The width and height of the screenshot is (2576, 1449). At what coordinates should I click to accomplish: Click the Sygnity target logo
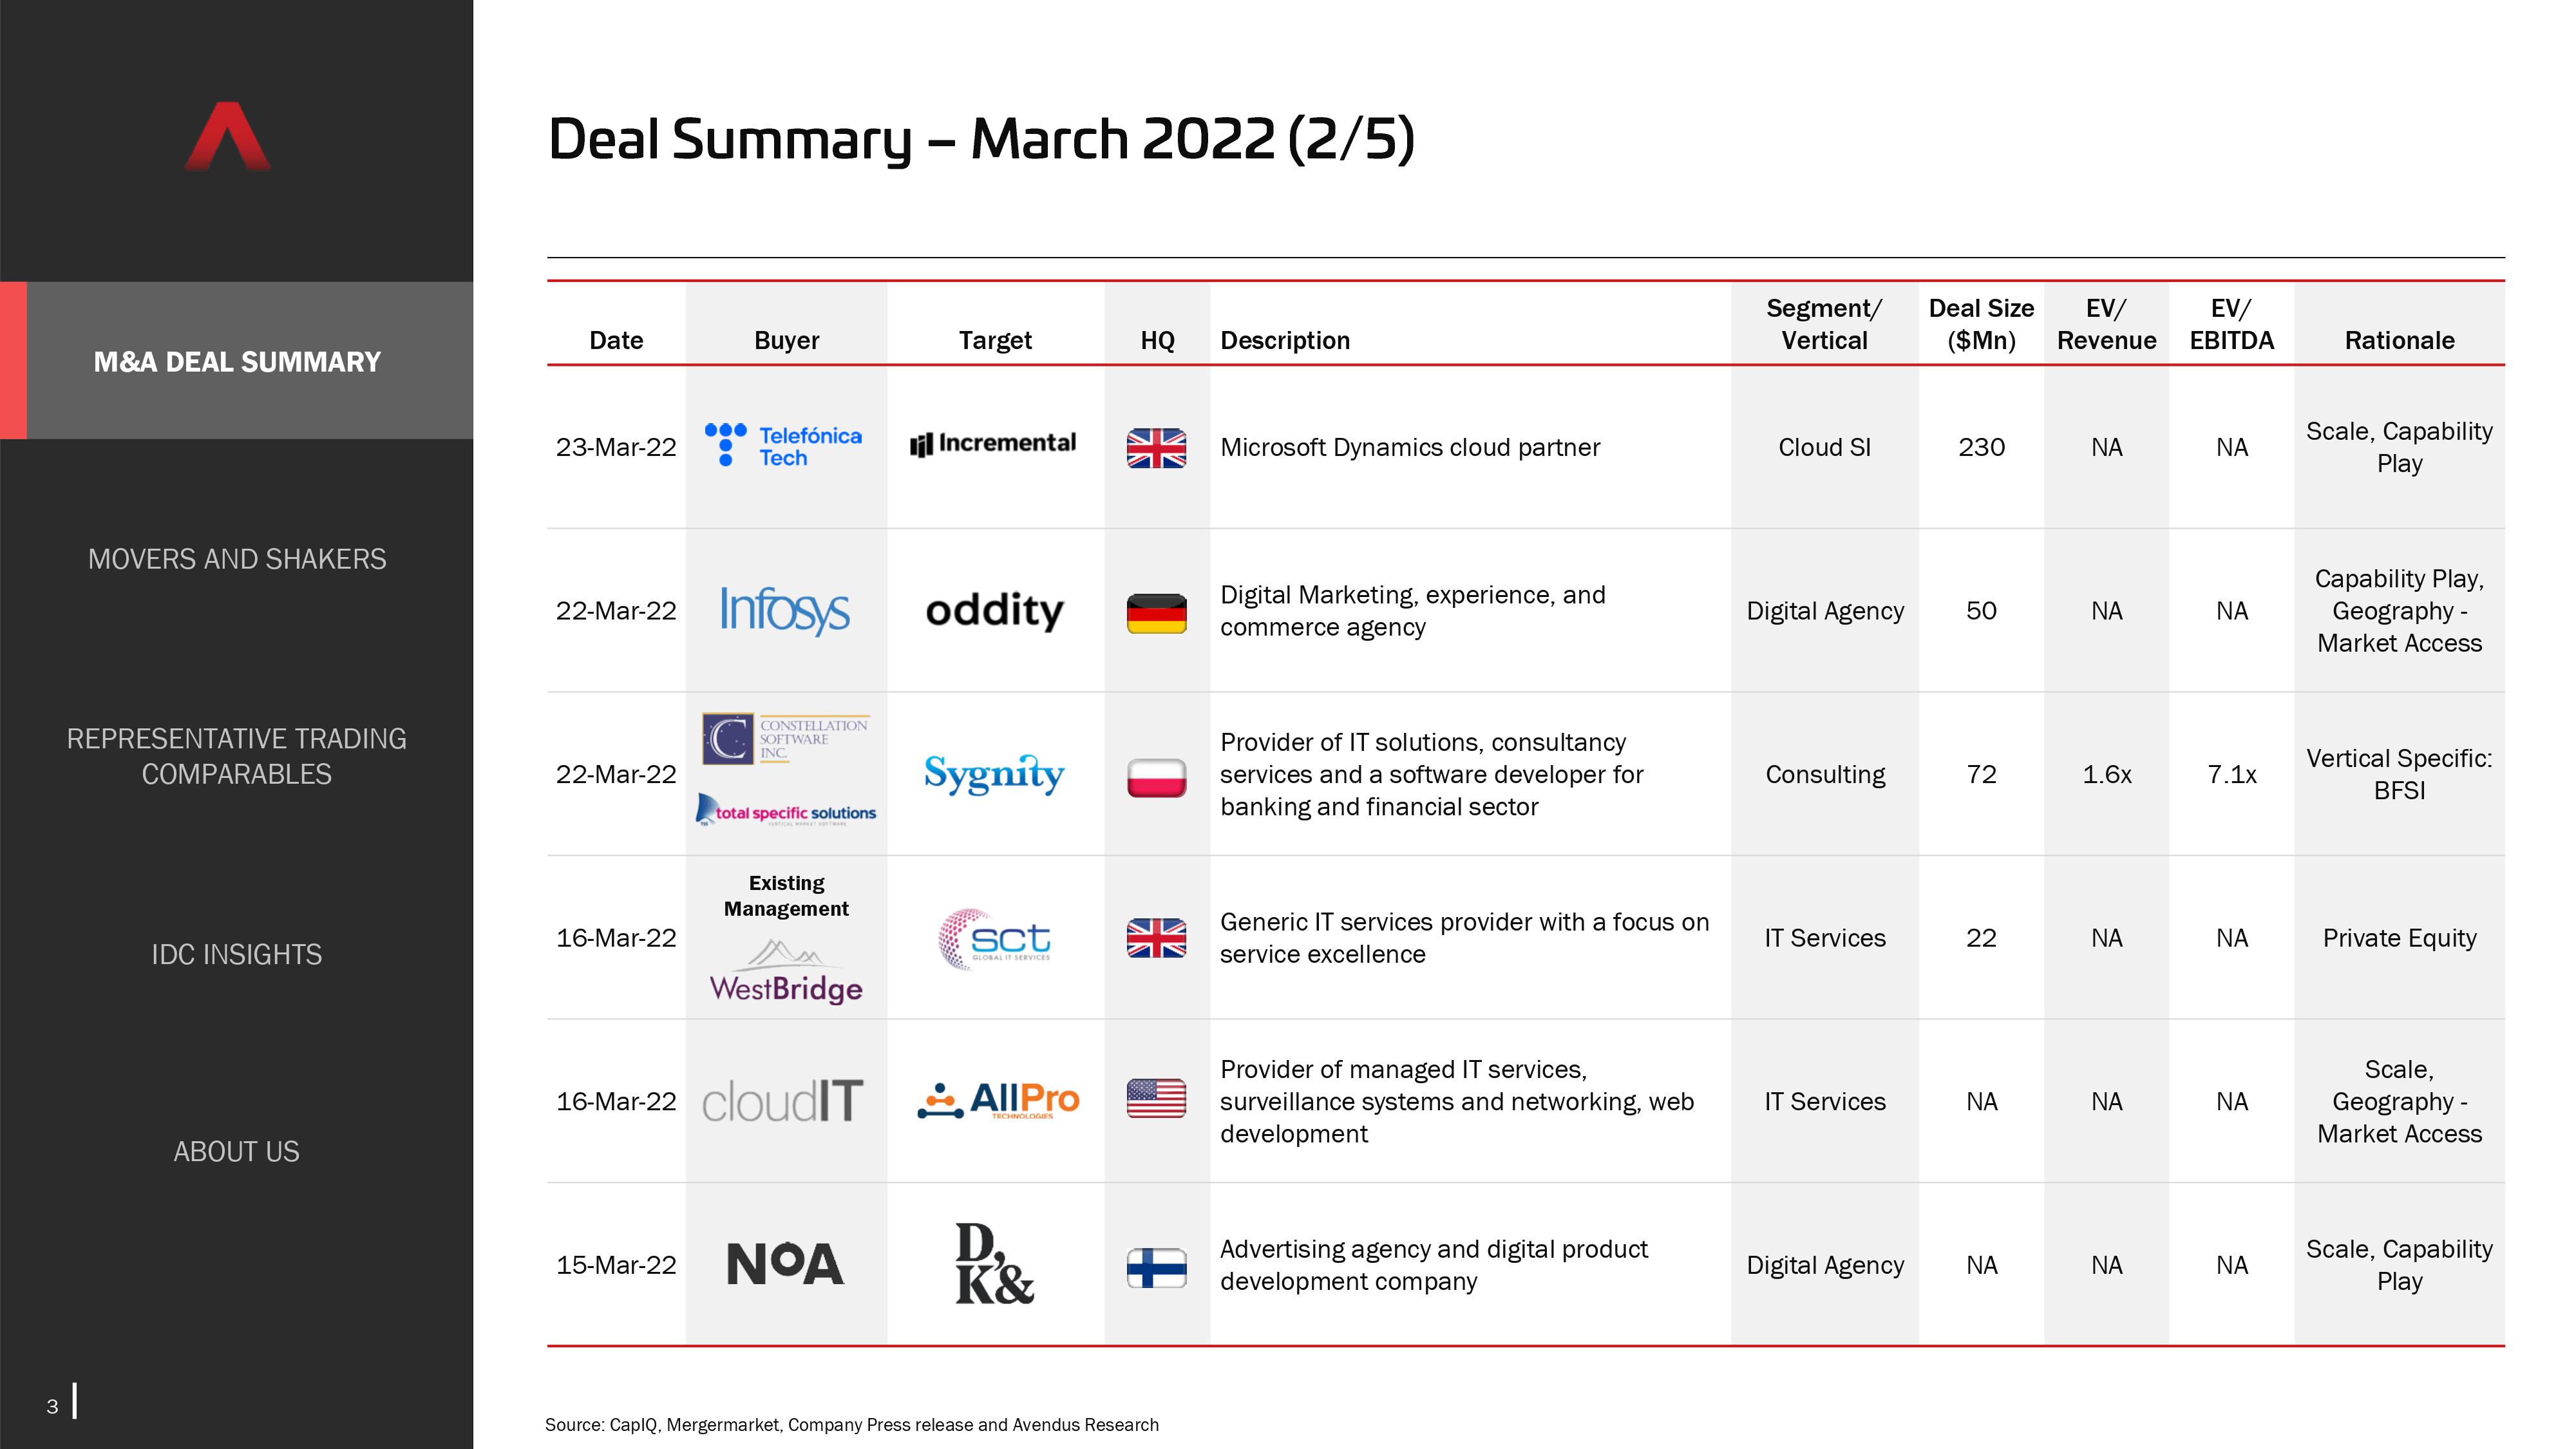click(x=994, y=774)
